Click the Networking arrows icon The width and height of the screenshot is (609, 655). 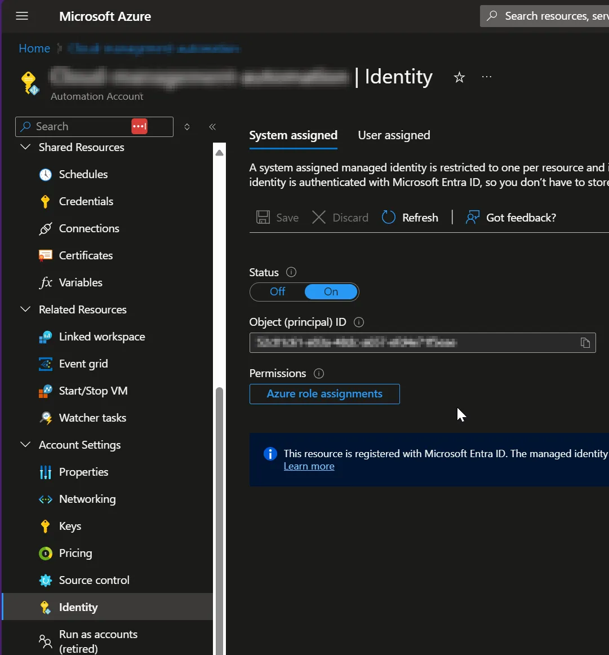click(x=46, y=499)
